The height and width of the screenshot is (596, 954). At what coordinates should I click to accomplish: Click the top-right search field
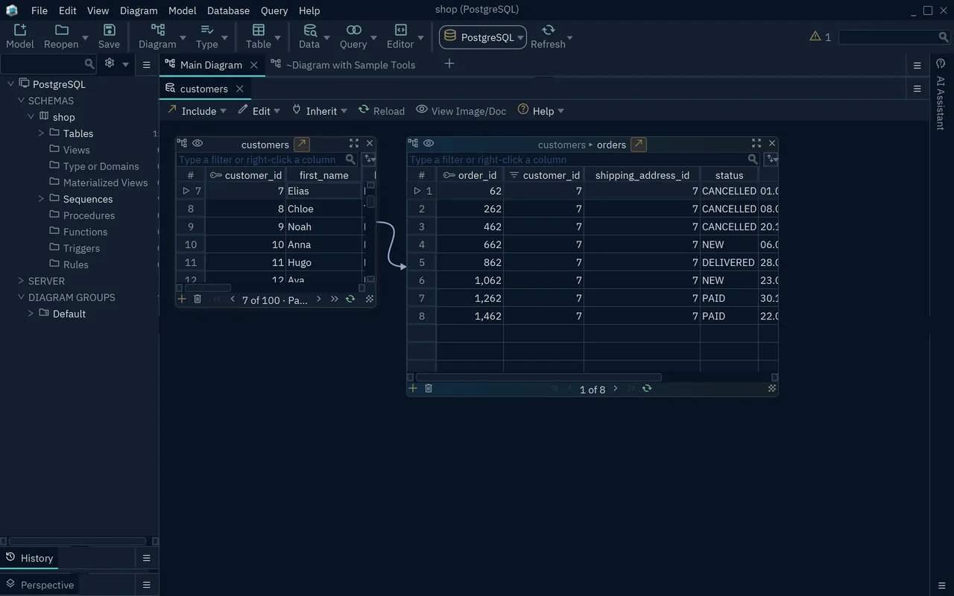888,37
